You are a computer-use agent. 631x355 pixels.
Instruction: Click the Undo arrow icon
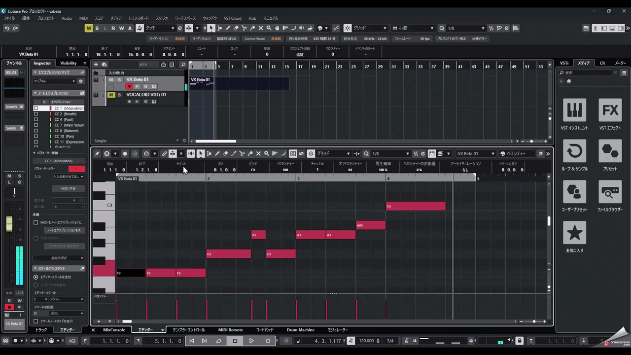(7, 28)
